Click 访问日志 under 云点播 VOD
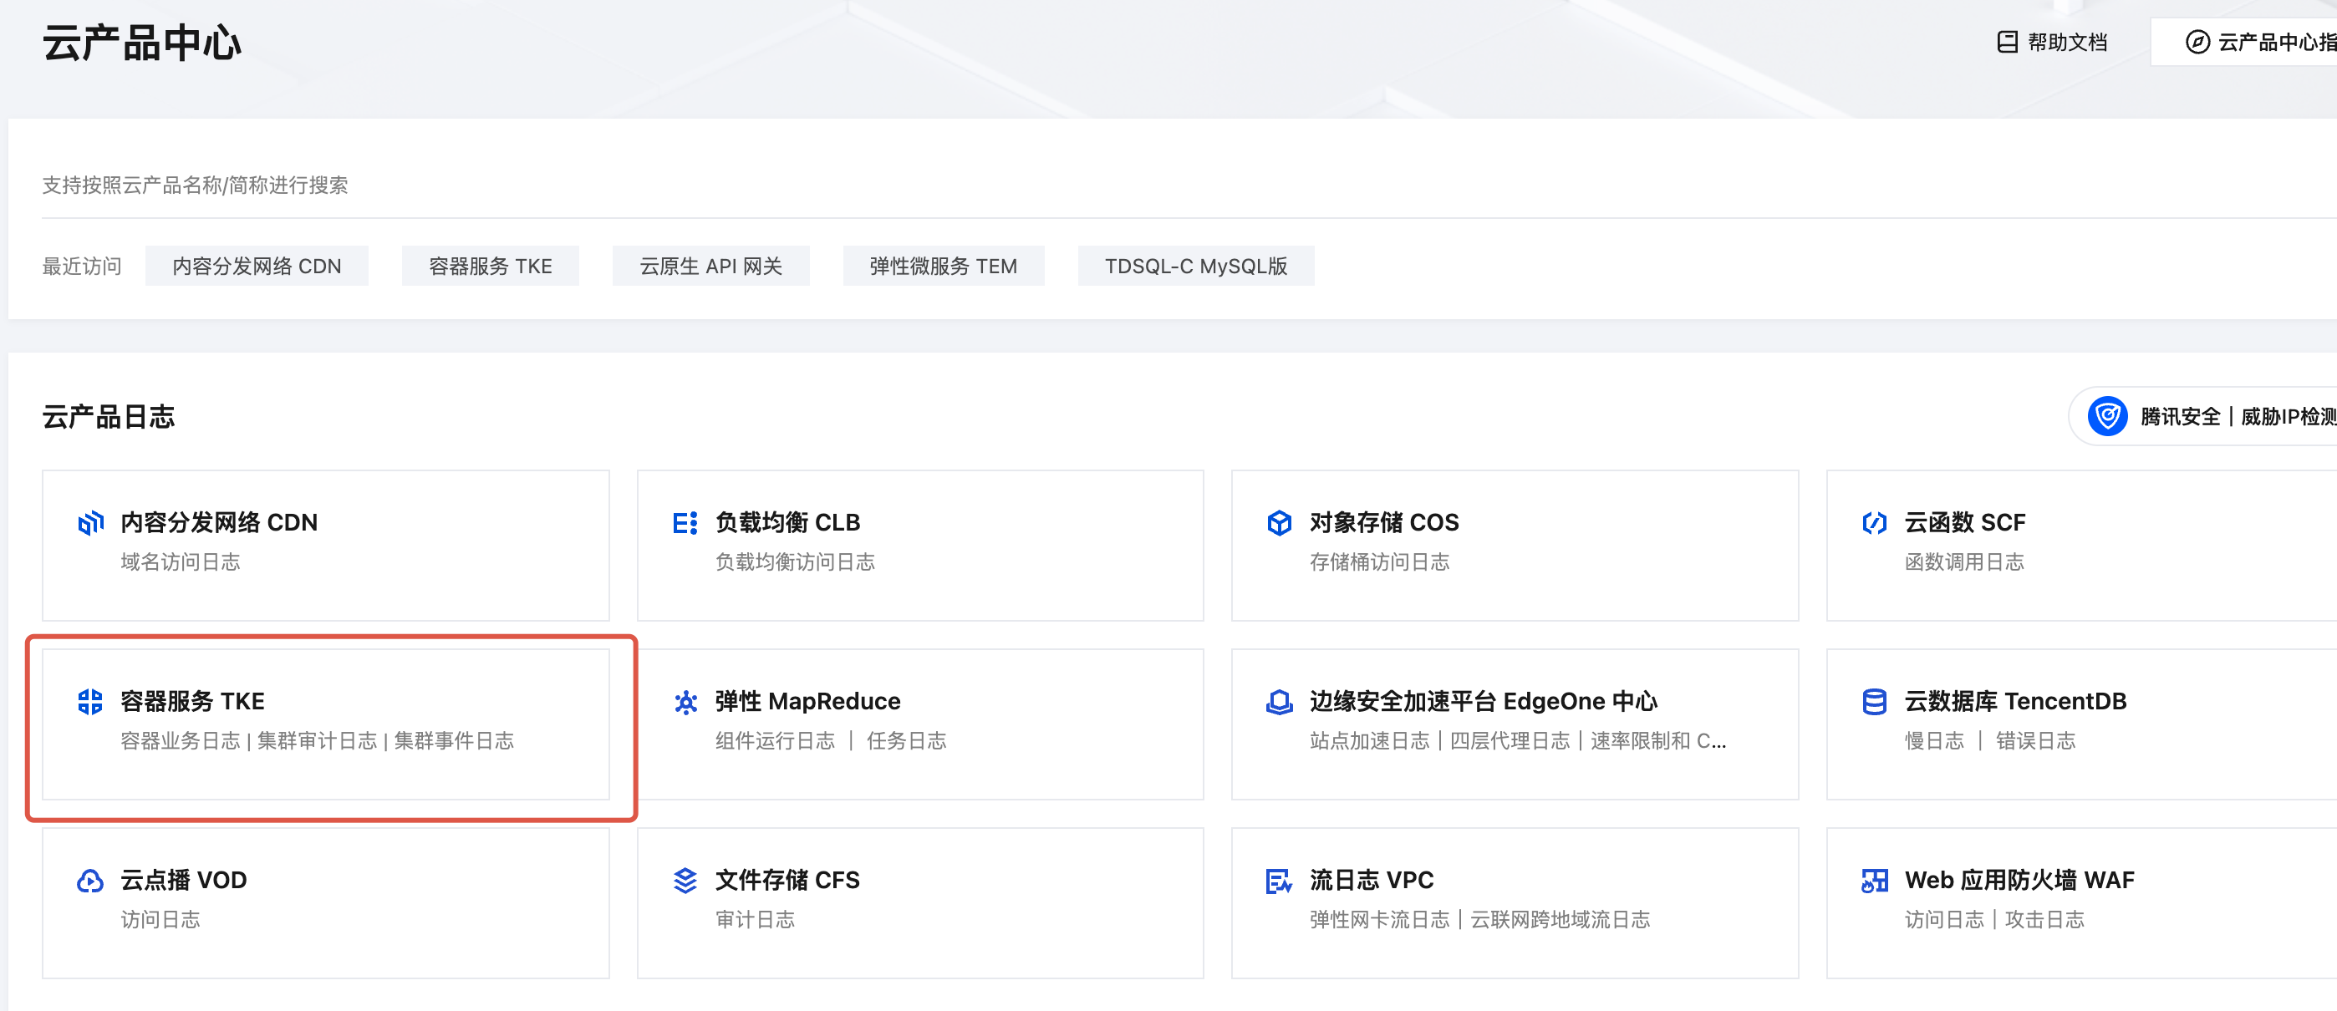The image size is (2337, 1011). point(160,919)
